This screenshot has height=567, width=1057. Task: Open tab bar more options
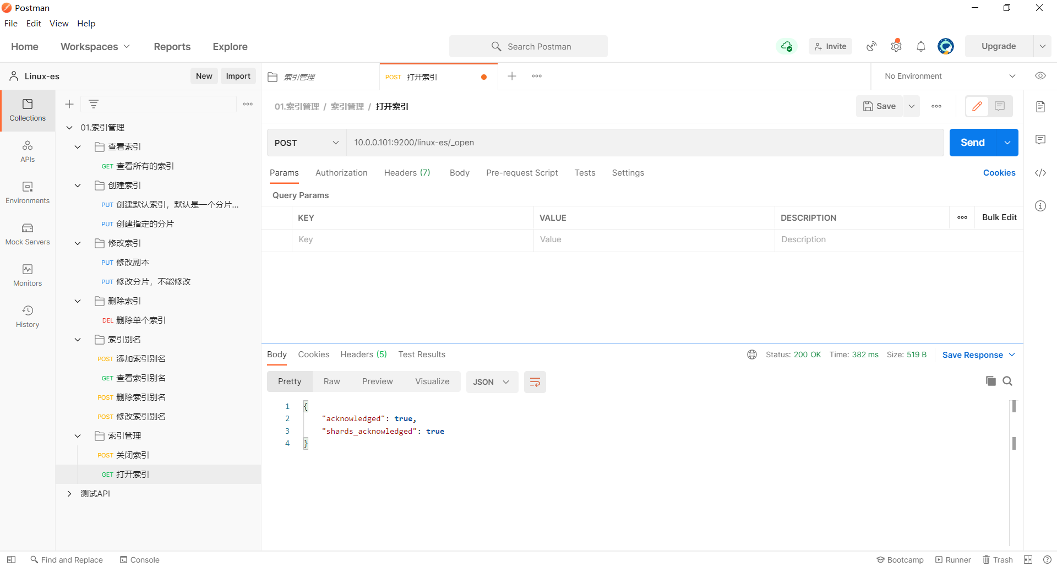pyautogui.click(x=537, y=76)
